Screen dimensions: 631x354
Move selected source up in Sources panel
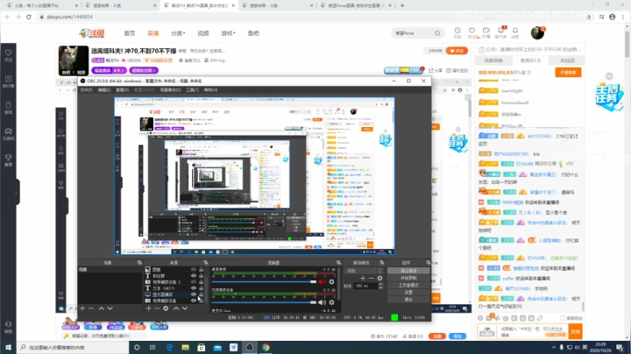[x=176, y=308]
